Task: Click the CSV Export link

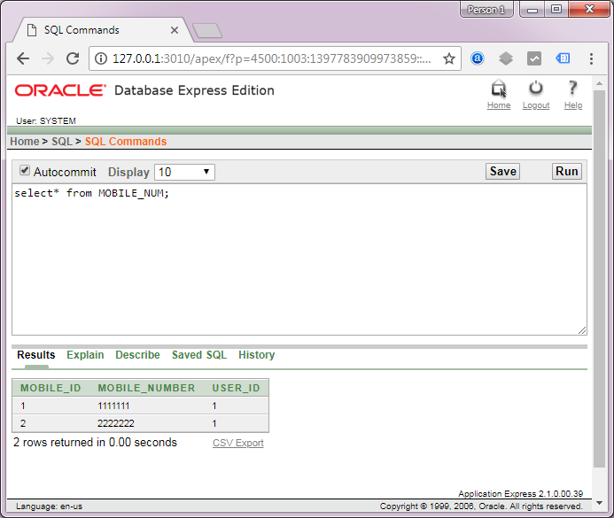Action: click(x=238, y=443)
